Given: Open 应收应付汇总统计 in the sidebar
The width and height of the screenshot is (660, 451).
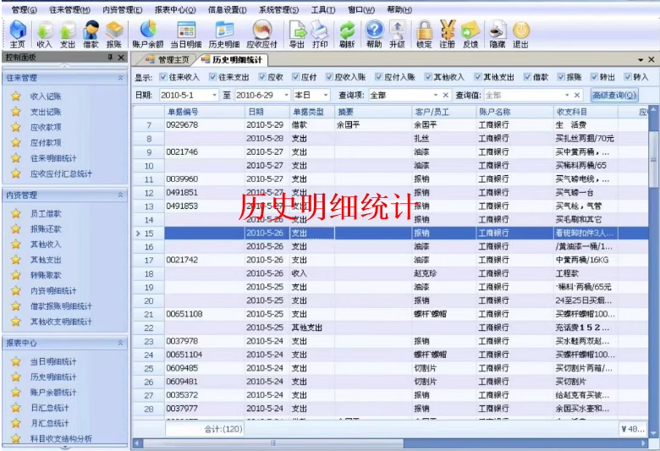Looking at the screenshot, I should (61, 173).
